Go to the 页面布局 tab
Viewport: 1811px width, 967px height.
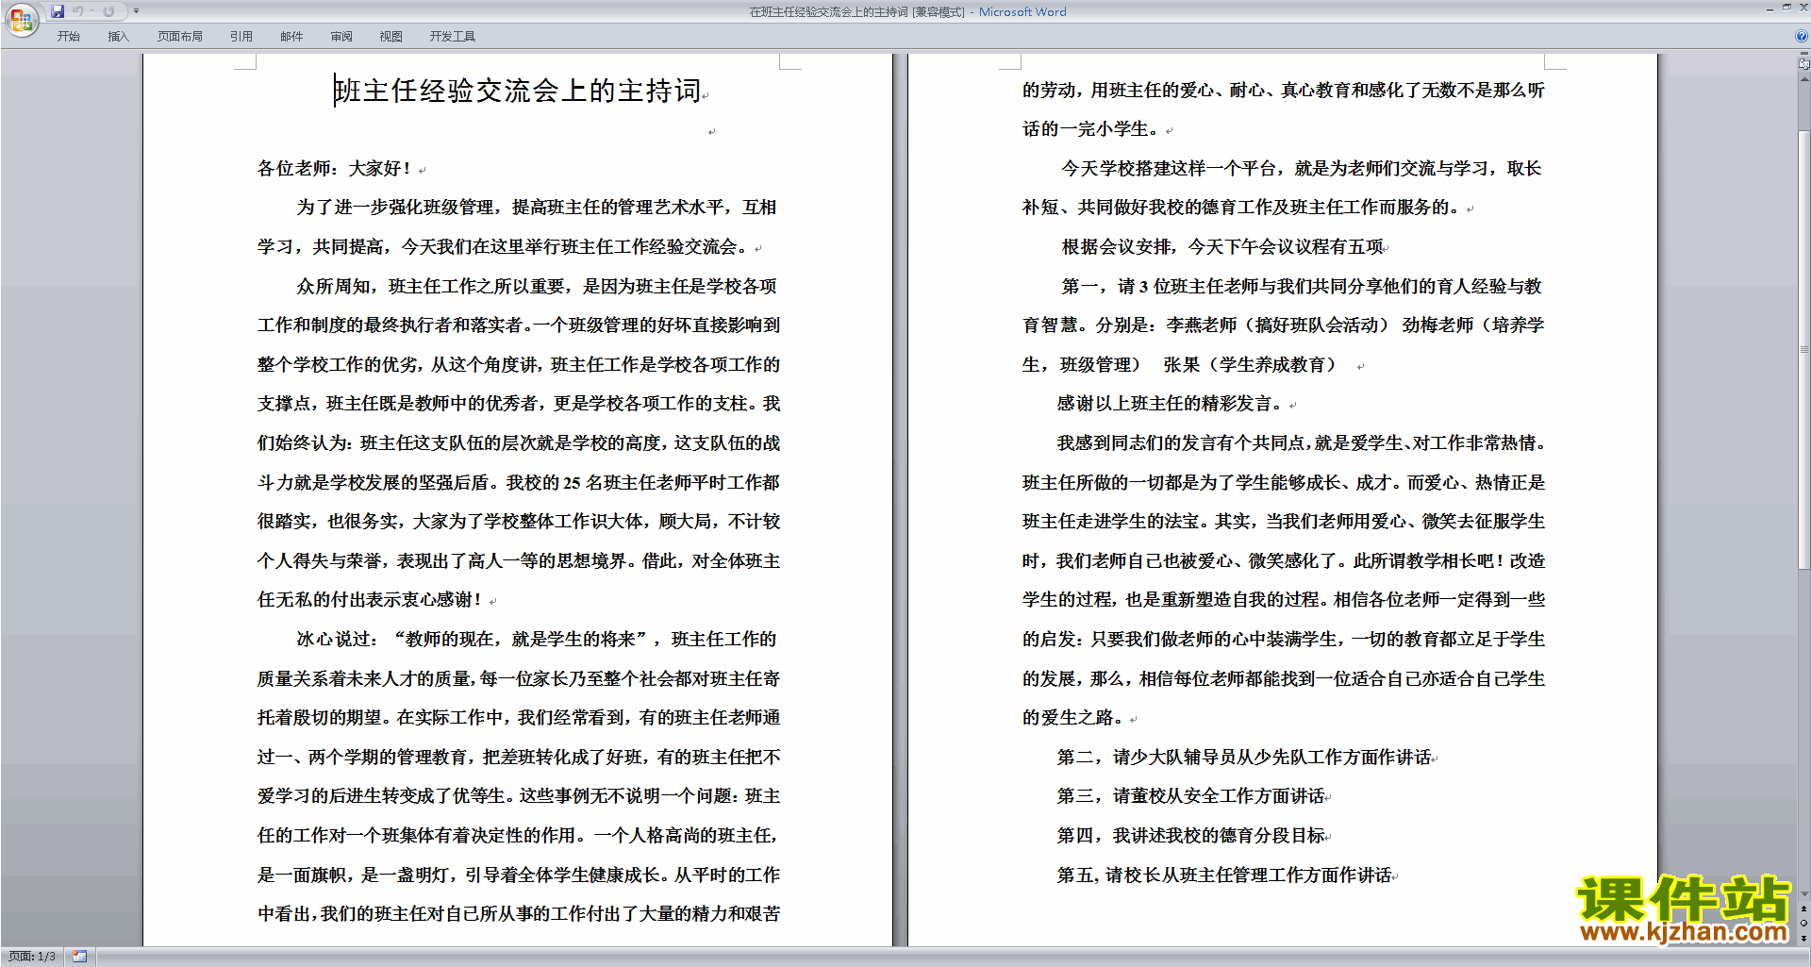tap(179, 37)
